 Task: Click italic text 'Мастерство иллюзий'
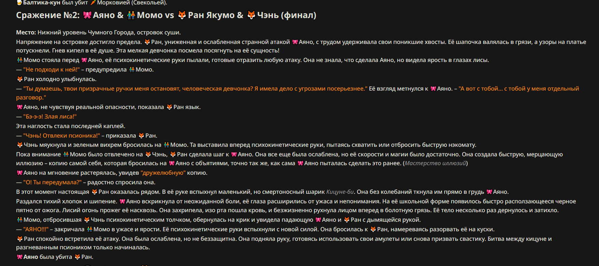click(435, 163)
